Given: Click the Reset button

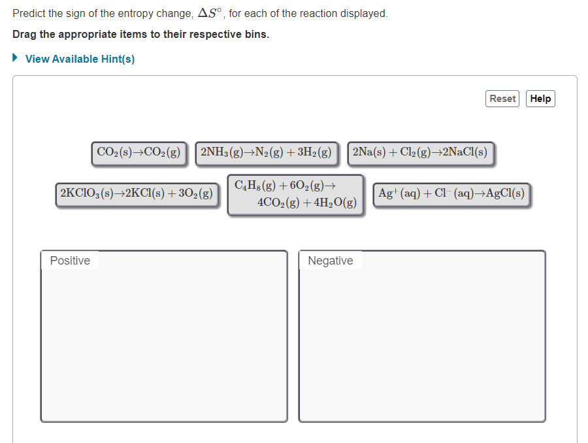Looking at the screenshot, I should (x=502, y=99).
